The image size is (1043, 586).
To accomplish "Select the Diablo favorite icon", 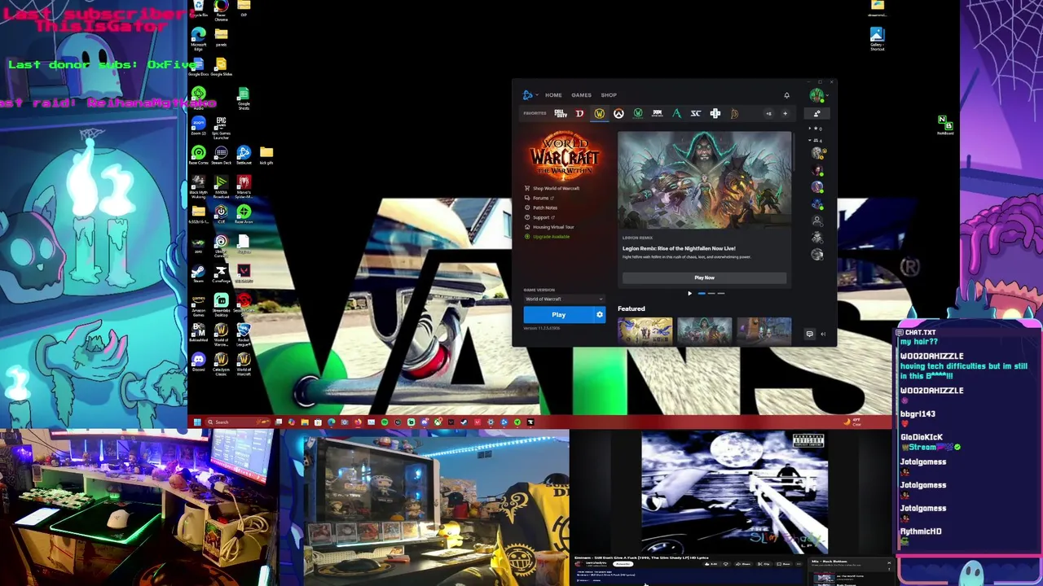I will click(x=580, y=113).
